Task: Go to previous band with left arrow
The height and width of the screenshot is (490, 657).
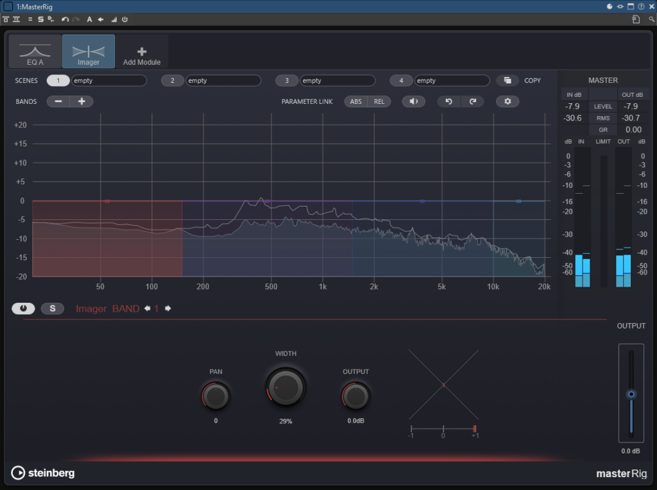Action: [x=147, y=308]
